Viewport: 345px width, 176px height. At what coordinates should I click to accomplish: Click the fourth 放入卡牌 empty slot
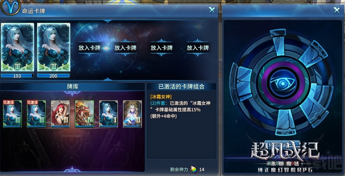(x=198, y=48)
